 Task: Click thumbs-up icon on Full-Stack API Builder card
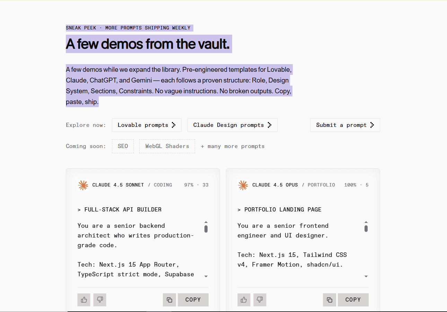(84, 300)
